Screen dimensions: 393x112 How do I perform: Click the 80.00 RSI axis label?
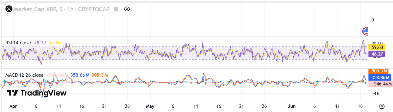(377, 43)
